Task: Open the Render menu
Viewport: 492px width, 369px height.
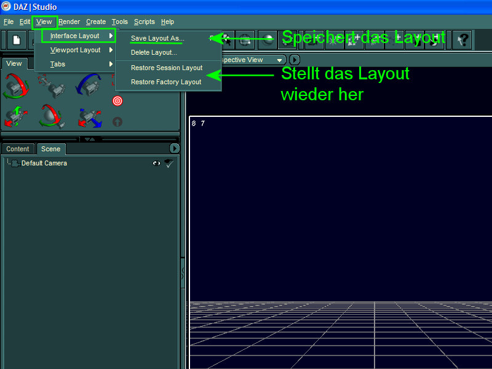Action: point(69,22)
